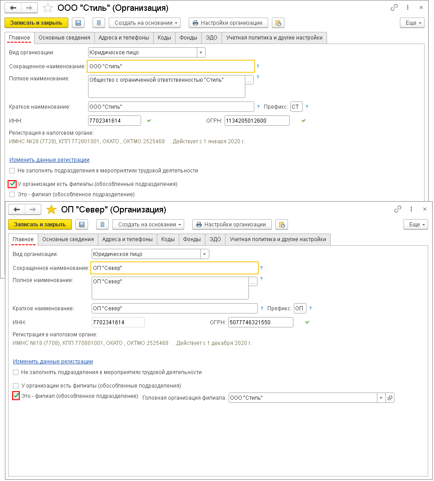Viewport: 434px width, 481px height.
Task: Uncheck Это - филиал in ОП "Север"
Action: 16,396
